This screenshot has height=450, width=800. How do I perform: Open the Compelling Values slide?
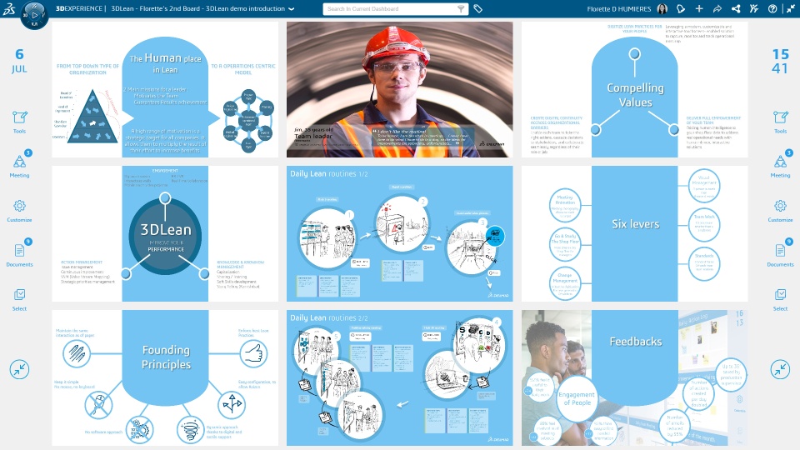coord(635,89)
